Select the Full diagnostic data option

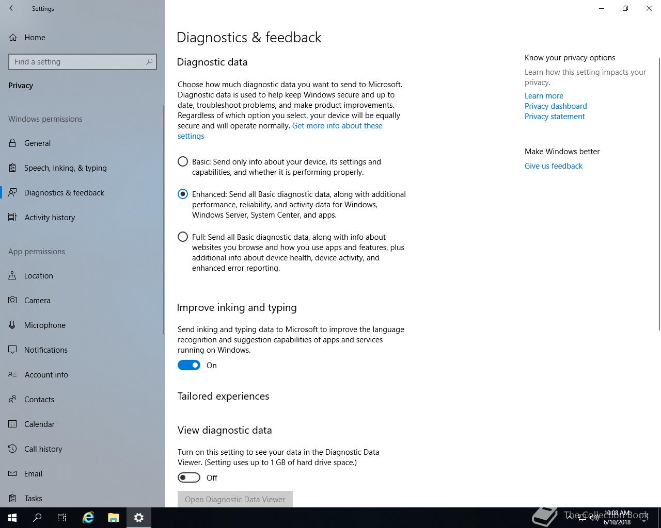point(183,237)
